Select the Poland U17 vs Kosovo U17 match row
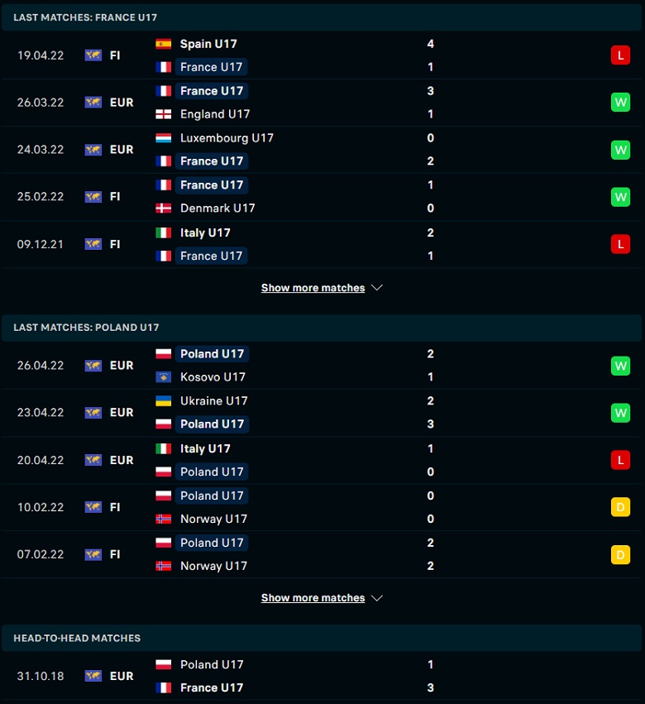 [322, 366]
